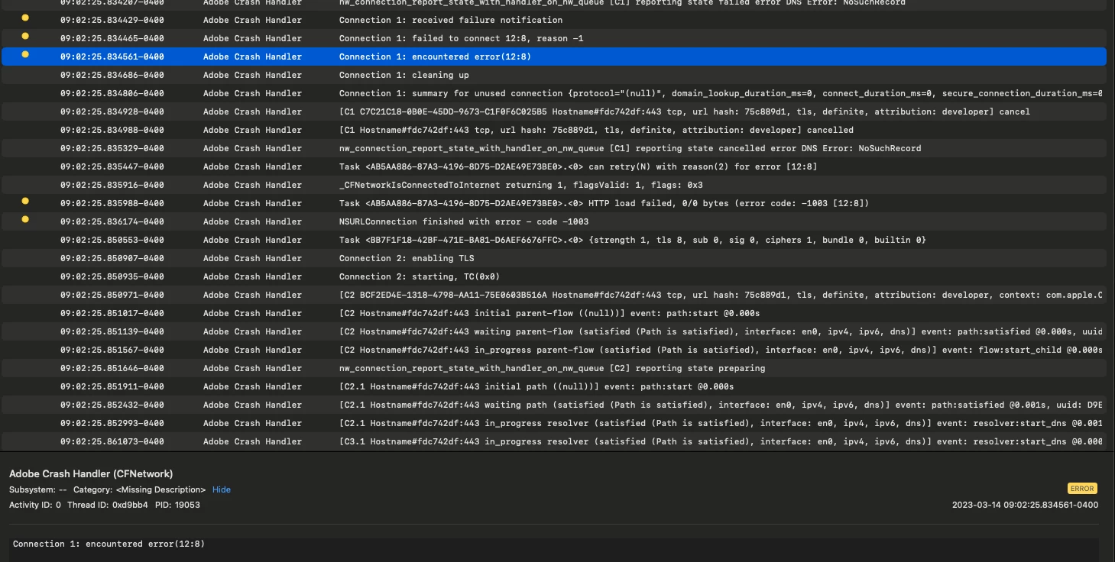Click "Adobe Crash Handler (CFNetwork)" detail pane title

[91, 473]
